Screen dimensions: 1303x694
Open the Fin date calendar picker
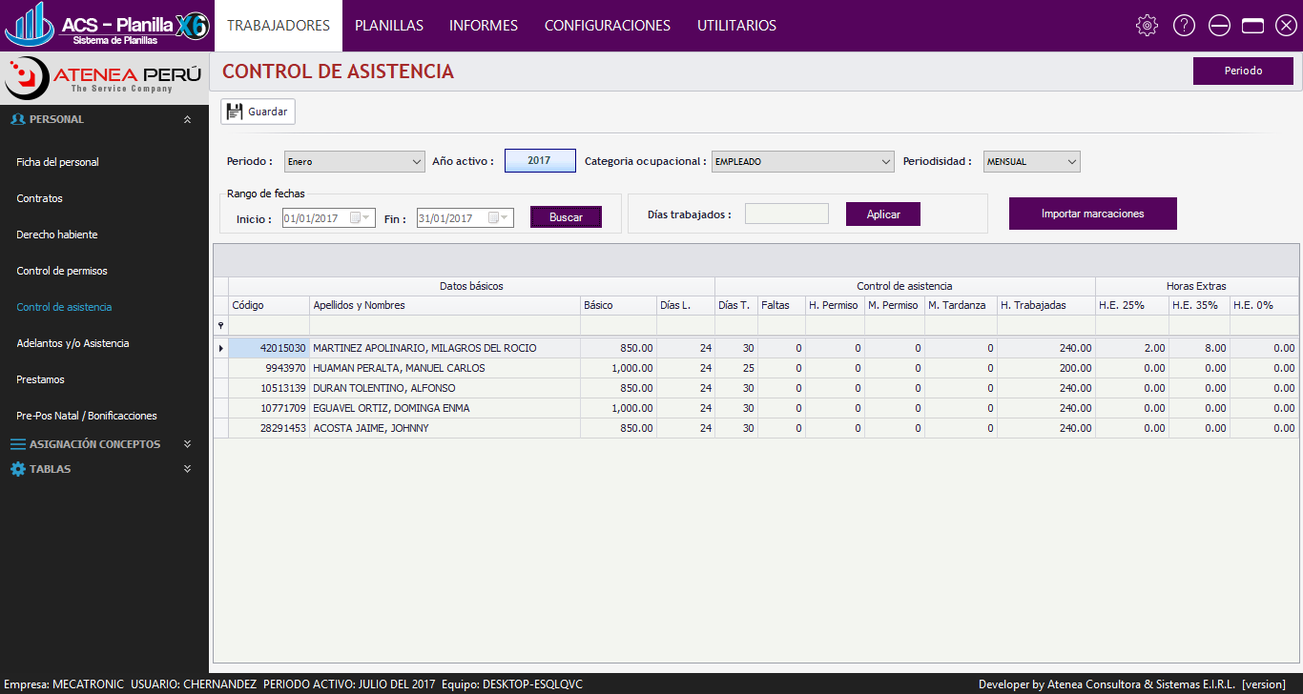498,218
